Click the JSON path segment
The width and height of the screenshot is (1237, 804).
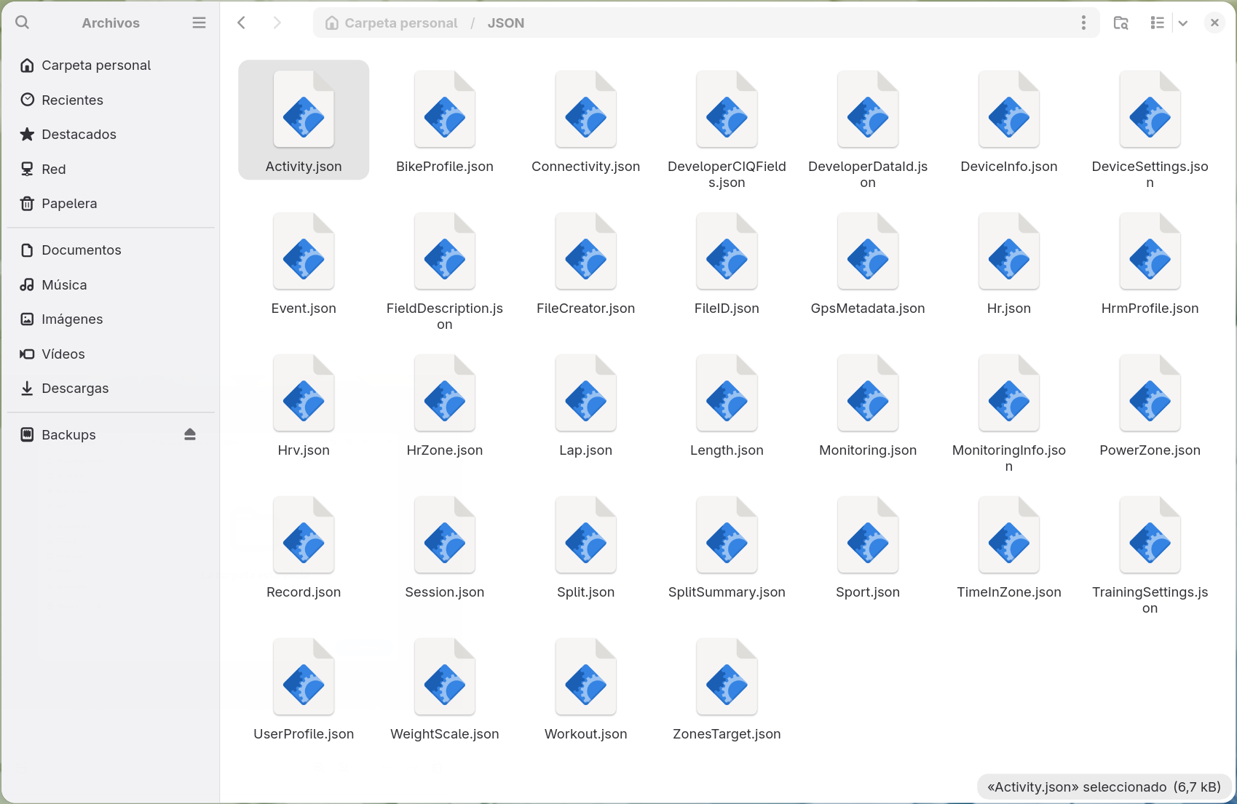click(x=506, y=23)
